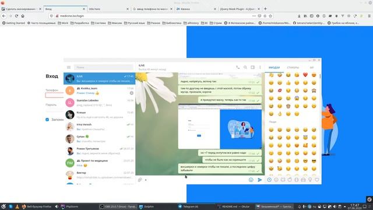Image resolution: width=373 pixels, height=210 pixels.
Task: Switch to Telegram in the taskbar
Action: click(x=188, y=206)
